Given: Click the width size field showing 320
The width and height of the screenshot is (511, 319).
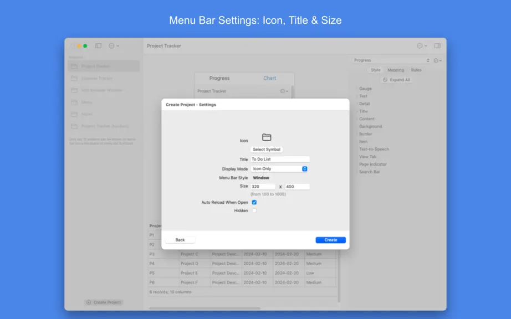Looking at the screenshot, I should coord(263,187).
